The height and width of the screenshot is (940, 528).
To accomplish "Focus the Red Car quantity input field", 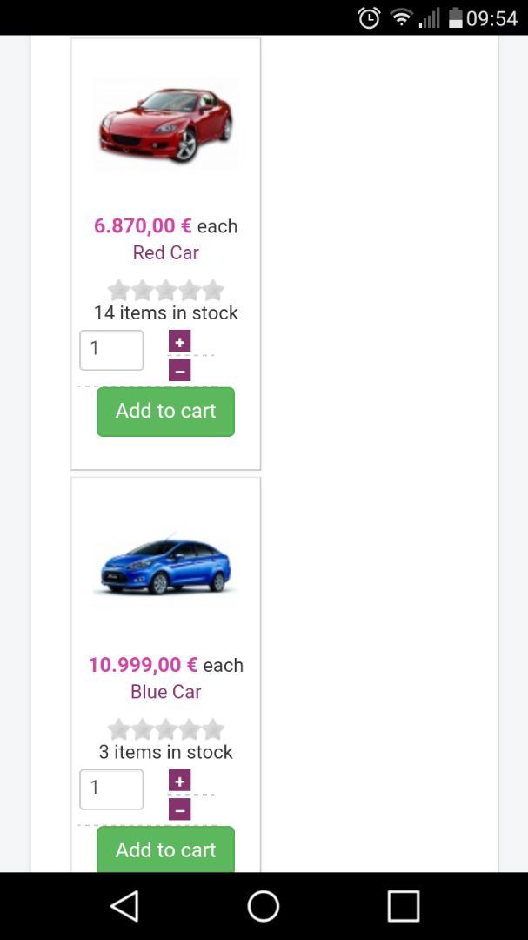I will [x=111, y=350].
